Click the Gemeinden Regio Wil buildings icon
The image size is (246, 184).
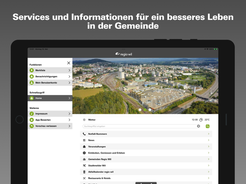pyautogui.click(x=84, y=159)
